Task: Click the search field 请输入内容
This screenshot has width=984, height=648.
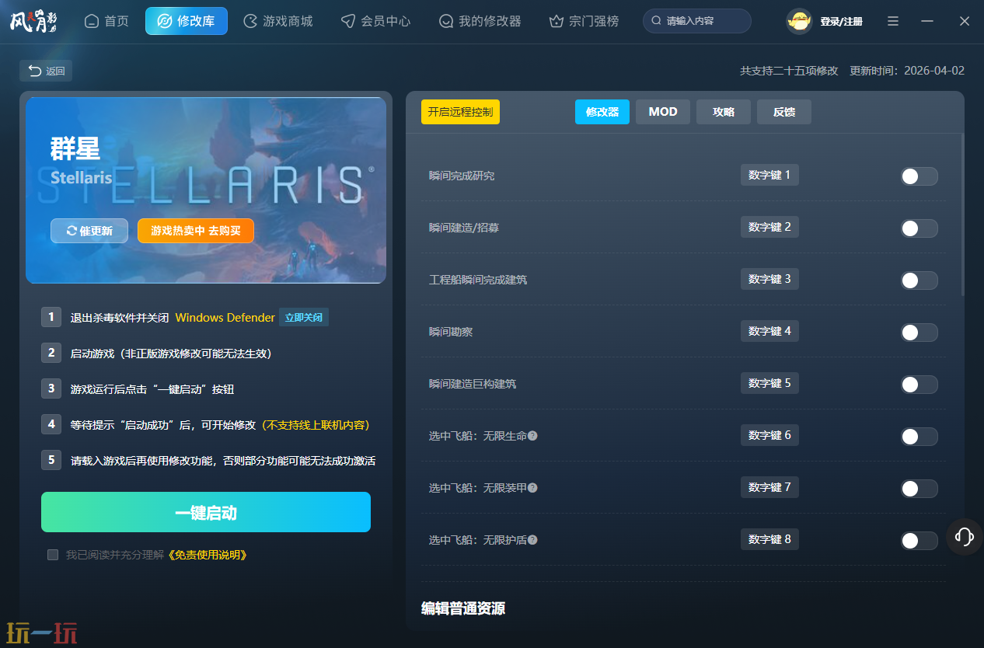Action: [x=697, y=21]
